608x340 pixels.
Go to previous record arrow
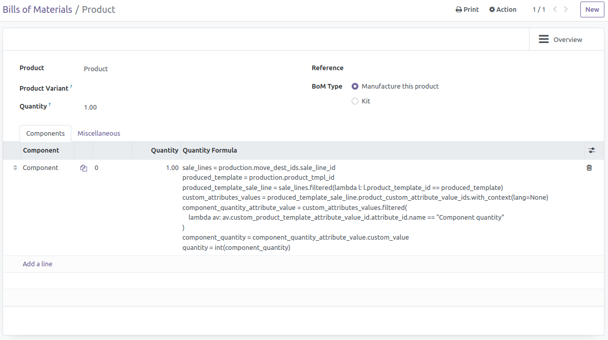point(555,10)
